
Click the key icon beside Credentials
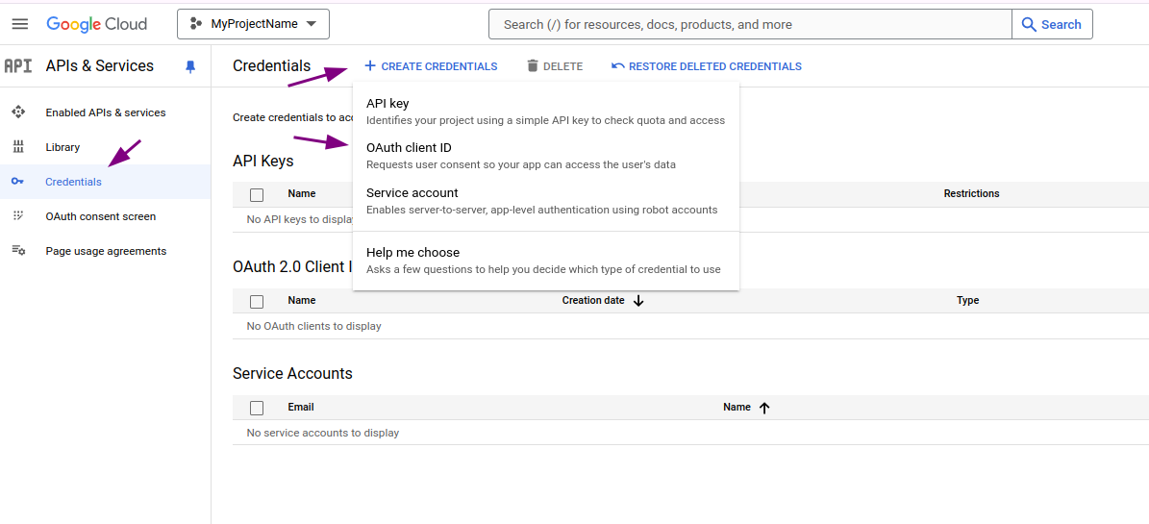17,182
